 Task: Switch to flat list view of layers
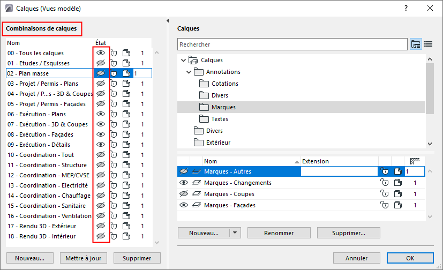pyautogui.click(x=428, y=44)
